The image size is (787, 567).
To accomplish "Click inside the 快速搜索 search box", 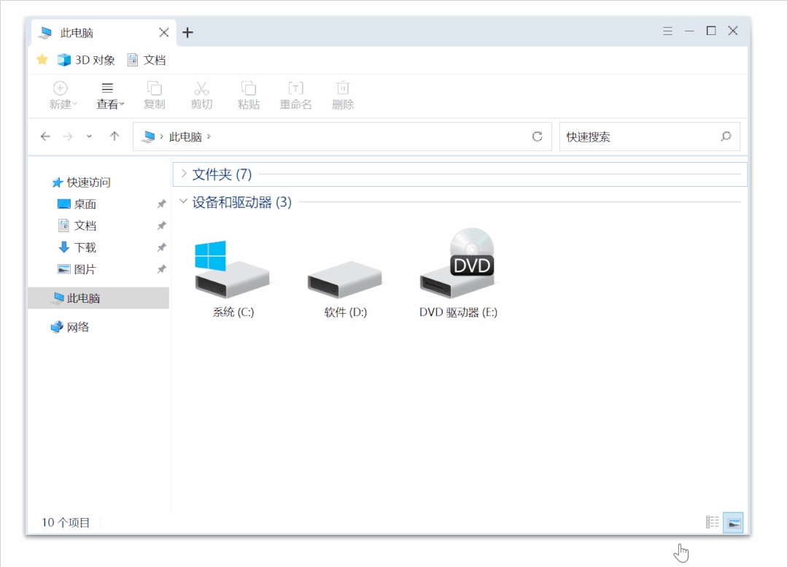I will coord(642,136).
